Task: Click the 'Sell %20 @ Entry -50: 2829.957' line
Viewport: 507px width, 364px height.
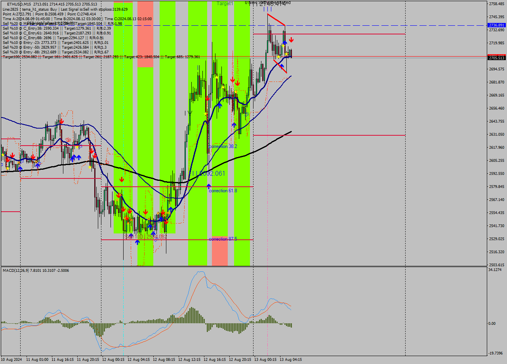Action: (54, 47)
